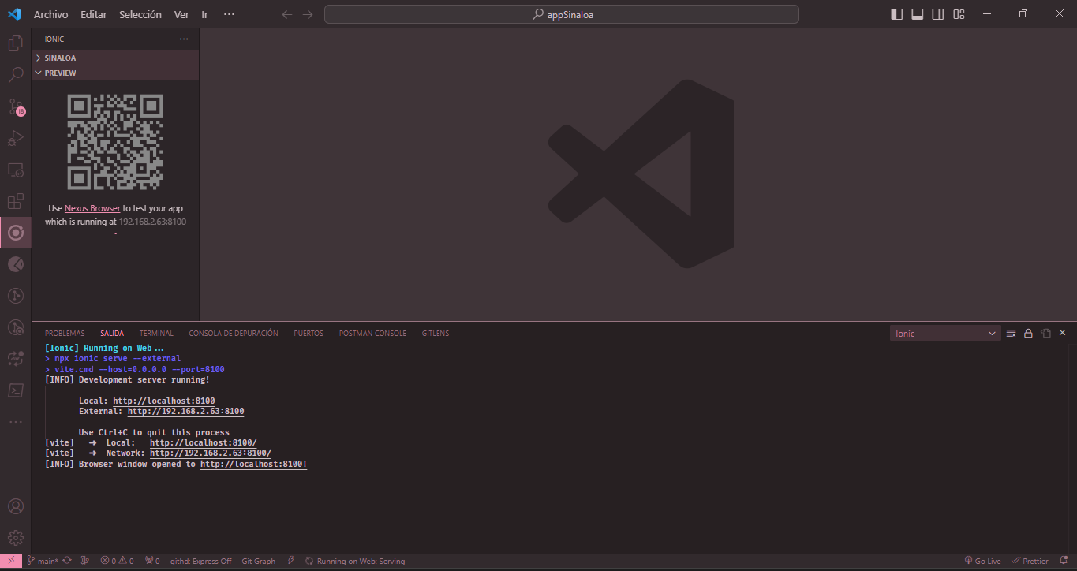Image resolution: width=1077 pixels, height=571 pixels.
Task: Open vite Local http://localhost:8100/ link
Action: 203,442
